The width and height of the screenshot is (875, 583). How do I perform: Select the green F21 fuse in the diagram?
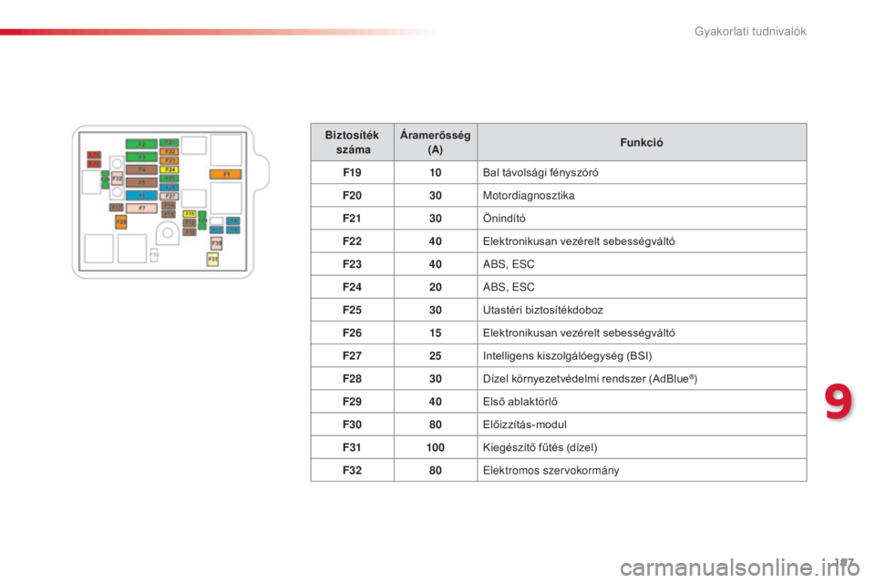pyautogui.click(x=170, y=143)
